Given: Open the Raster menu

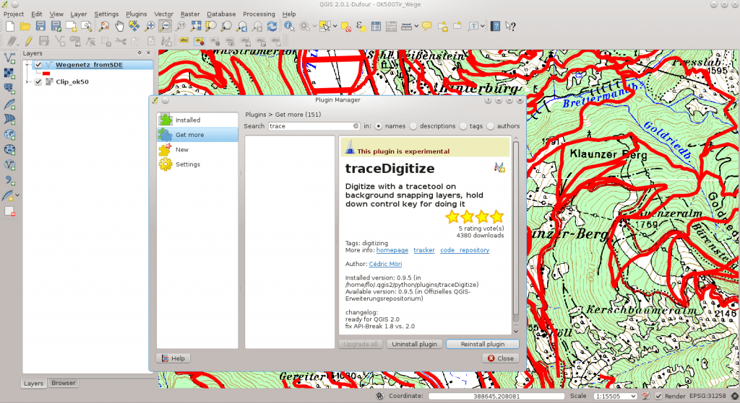Looking at the screenshot, I should tap(190, 14).
